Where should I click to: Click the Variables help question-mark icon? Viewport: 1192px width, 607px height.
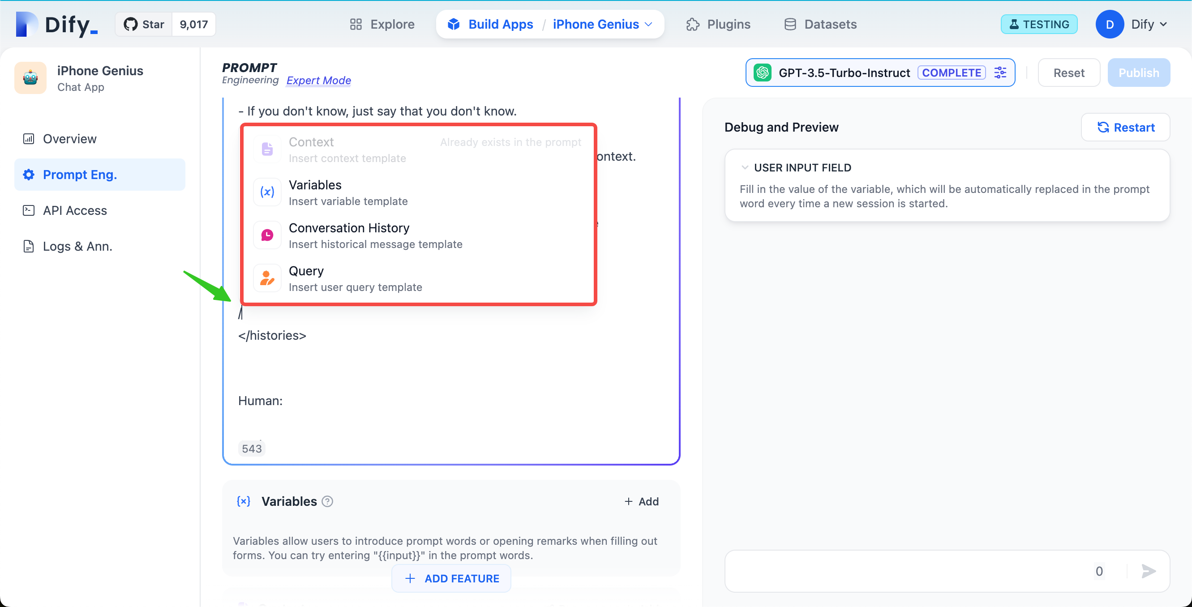click(x=327, y=501)
